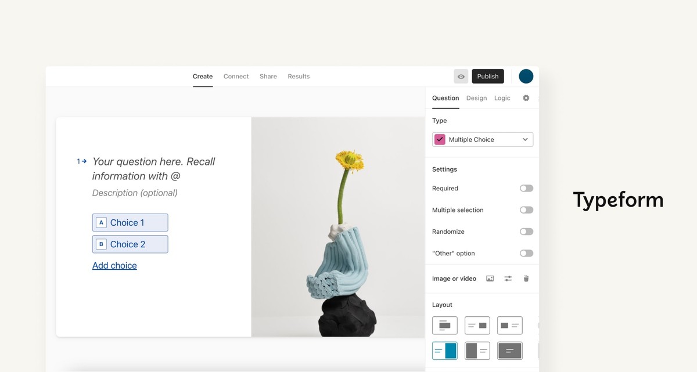Toggle the Required switch
This screenshot has width=697, height=372.
click(526, 189)
